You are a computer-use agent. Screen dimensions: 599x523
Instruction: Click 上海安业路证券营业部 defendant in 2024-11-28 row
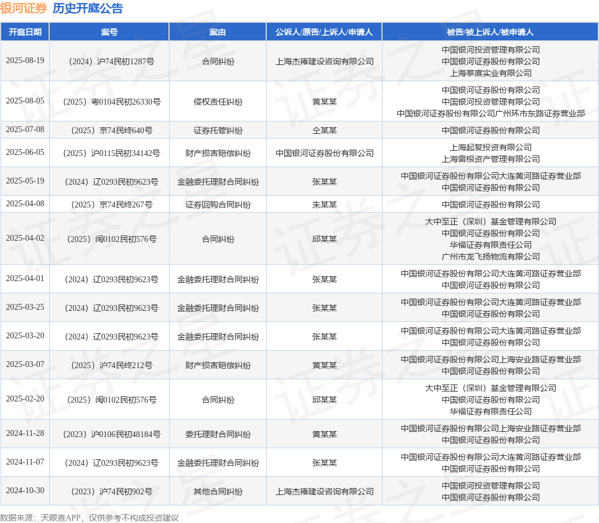click(491, 429)
